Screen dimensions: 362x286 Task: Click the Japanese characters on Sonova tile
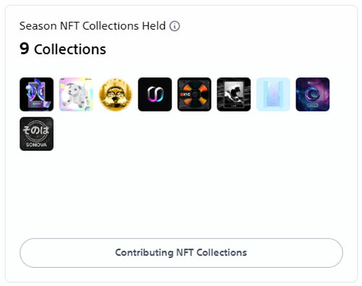pos(36,130)
